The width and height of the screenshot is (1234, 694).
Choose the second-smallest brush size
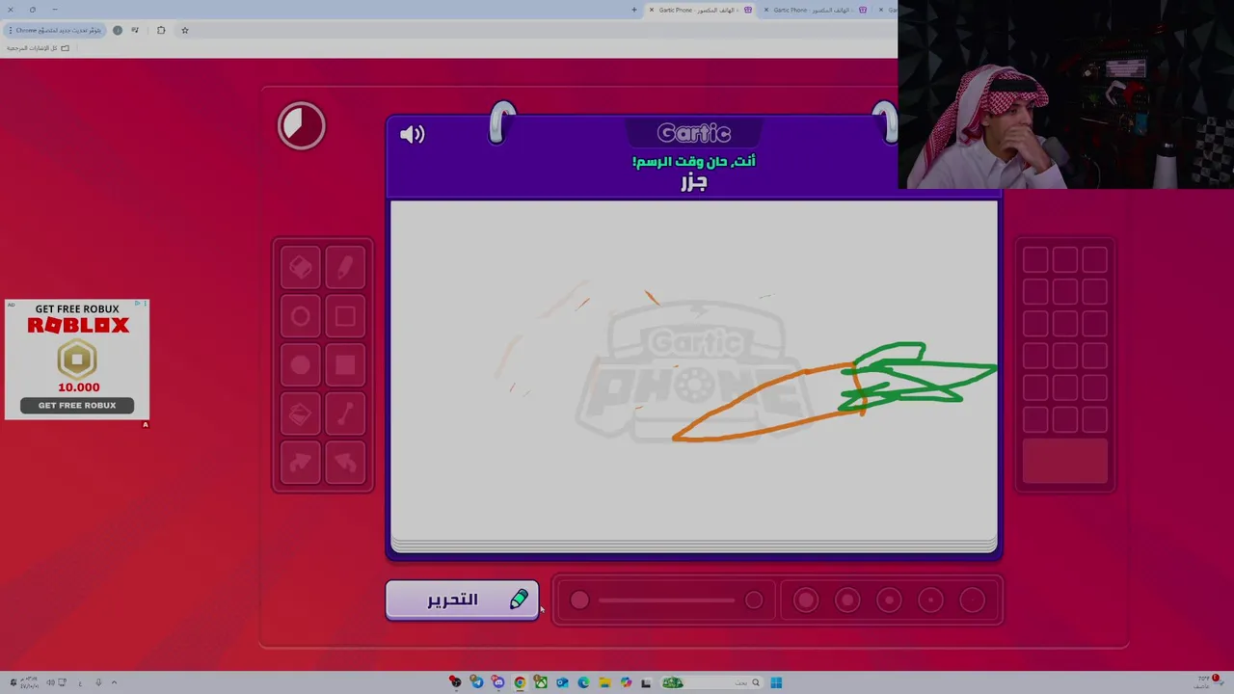click(x=930, y=601)
